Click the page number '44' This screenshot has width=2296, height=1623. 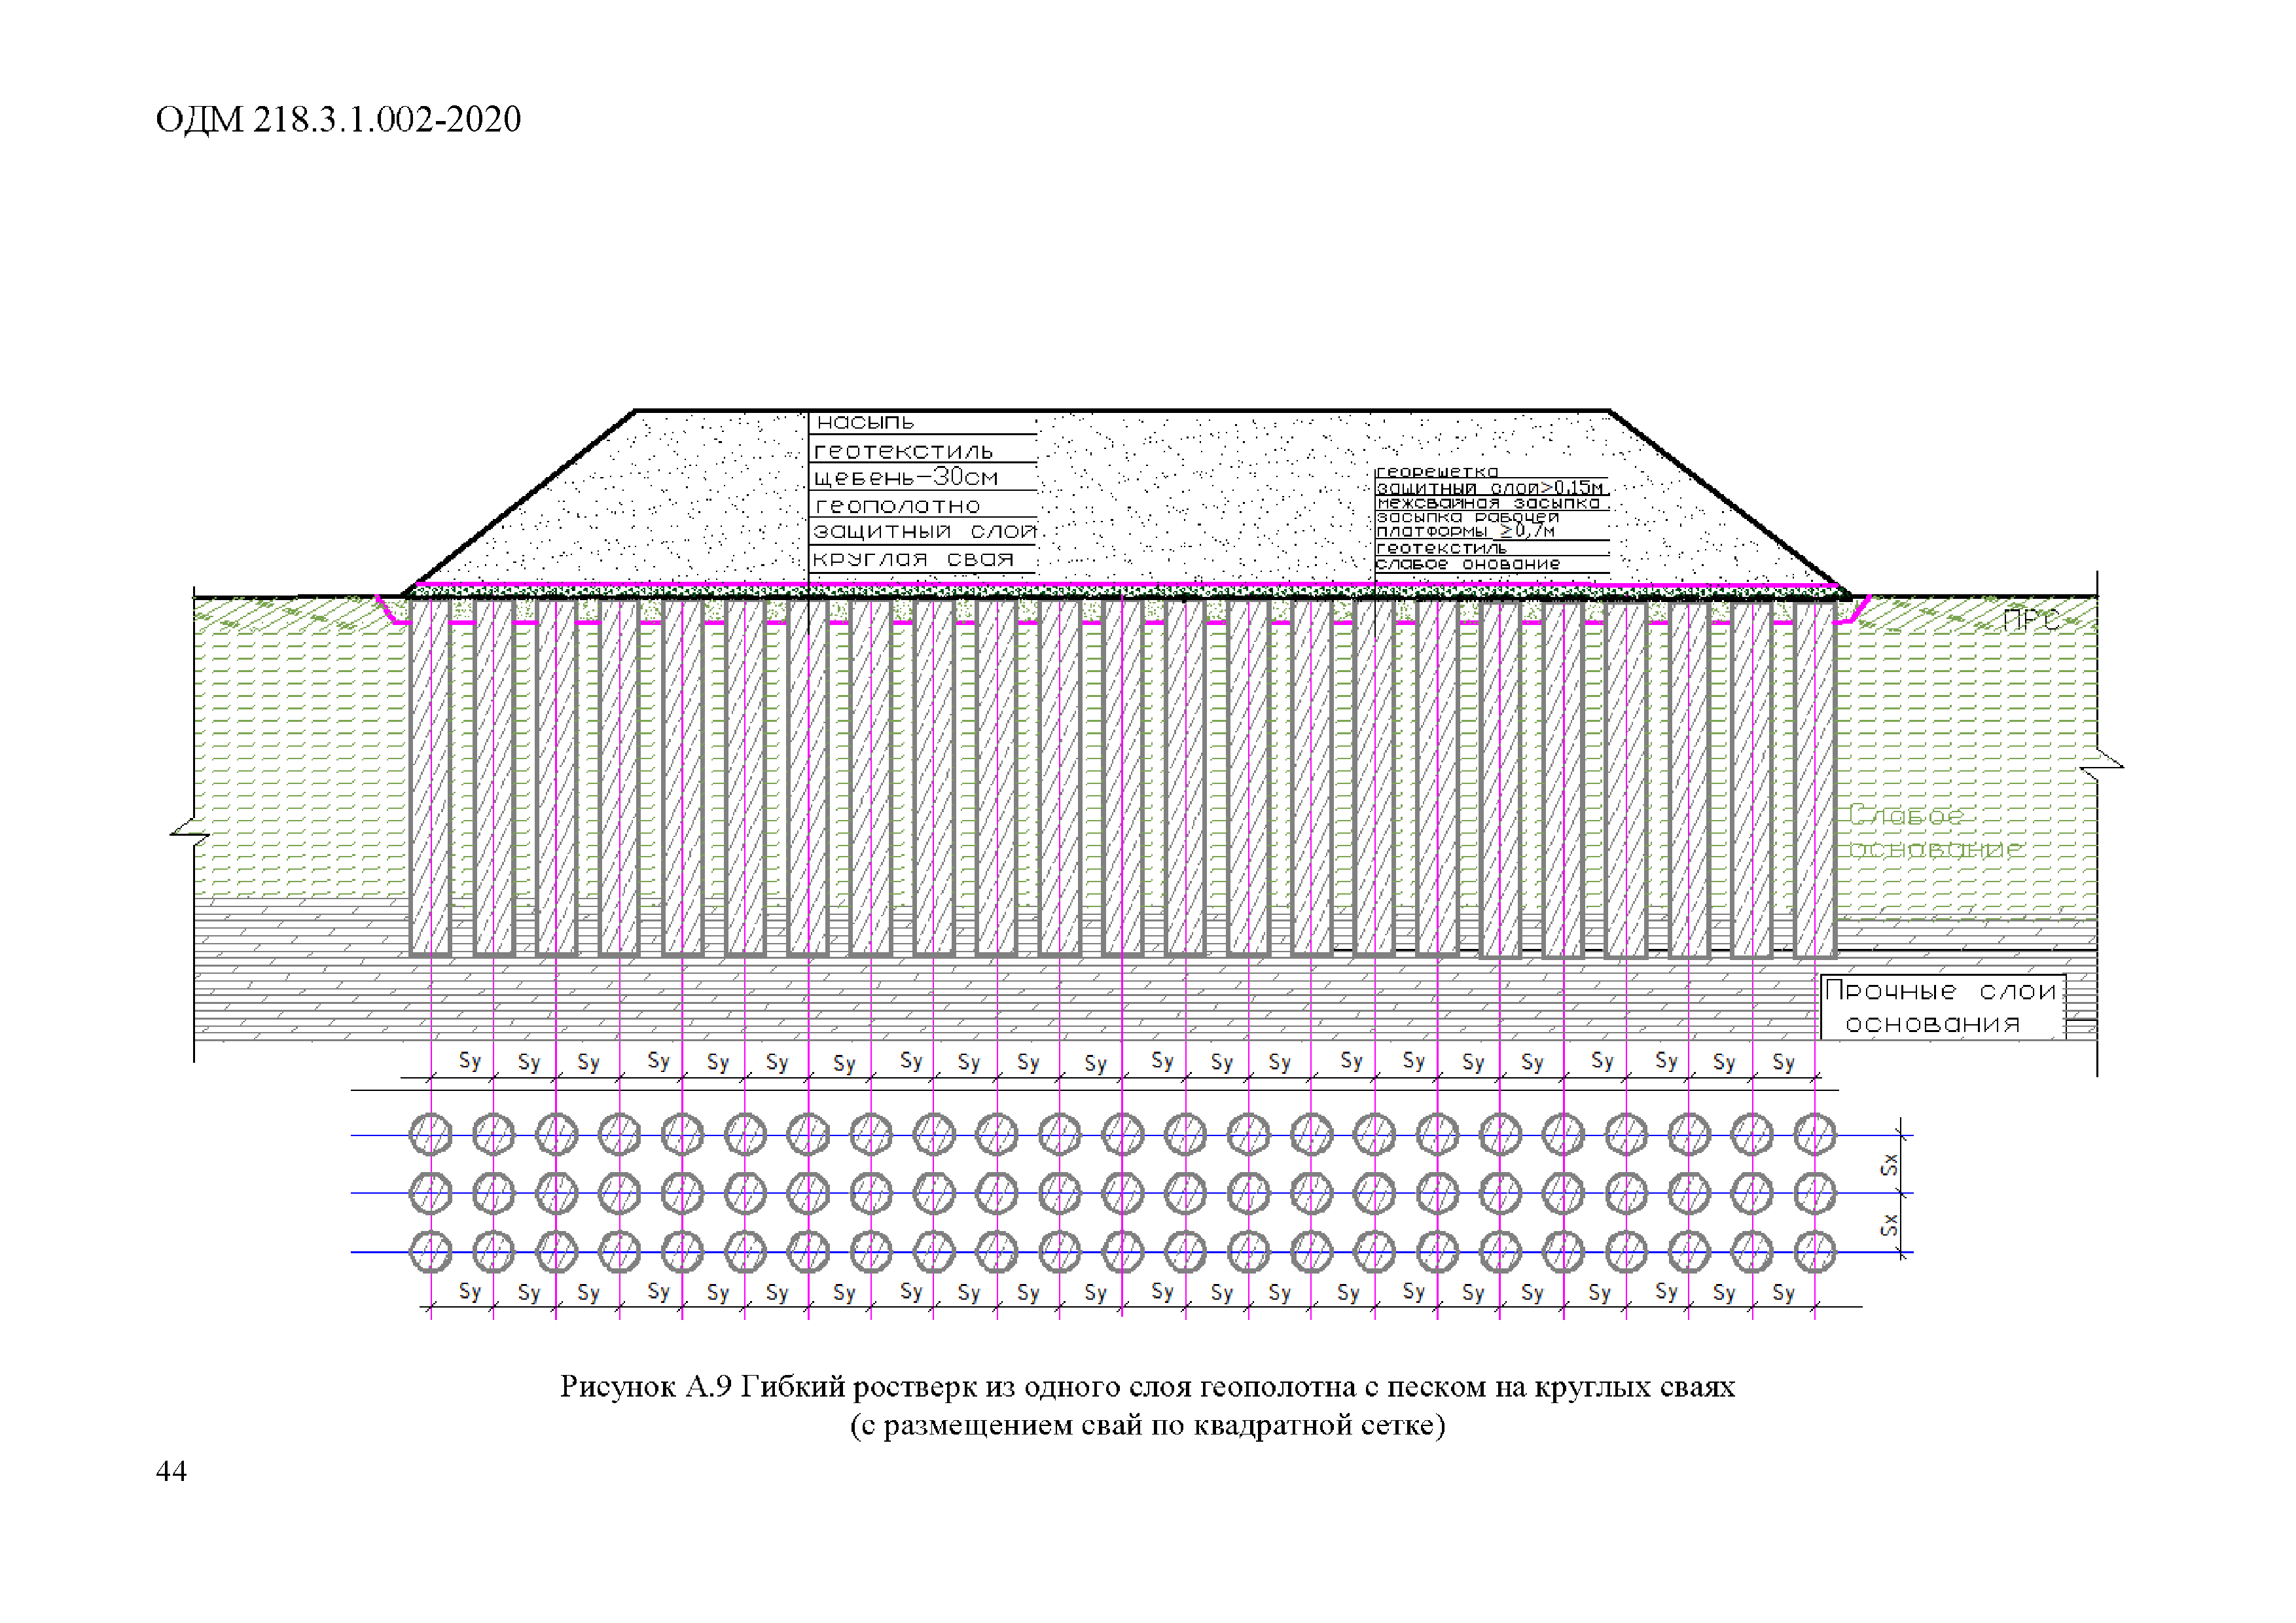point(171,1470)
